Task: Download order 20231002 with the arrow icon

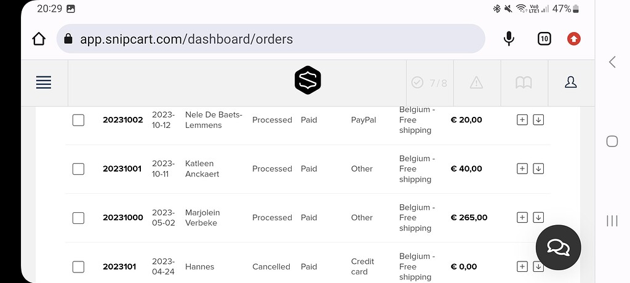Action: pos(538,119)
